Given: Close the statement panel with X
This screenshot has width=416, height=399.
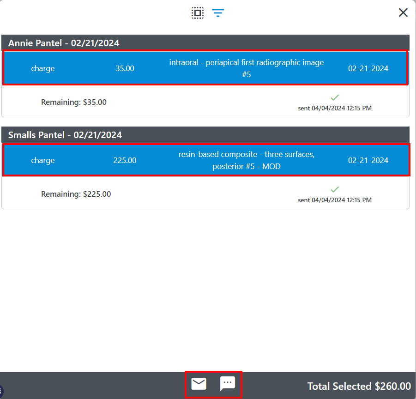Looking at the screenshot, I should [x=403, y=12].
